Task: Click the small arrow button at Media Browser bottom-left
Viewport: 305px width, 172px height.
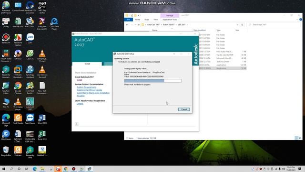Action: [x=77, y=124]
